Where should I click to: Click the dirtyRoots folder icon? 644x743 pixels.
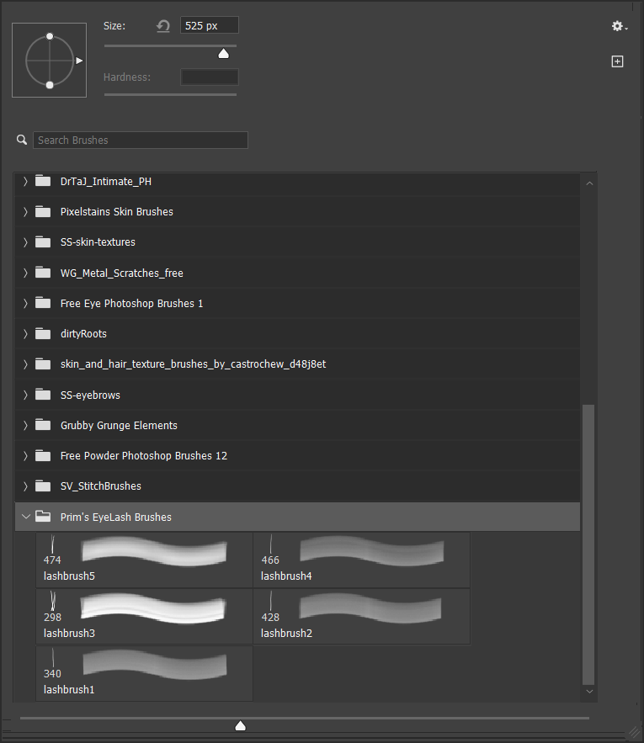click(43, 333)
